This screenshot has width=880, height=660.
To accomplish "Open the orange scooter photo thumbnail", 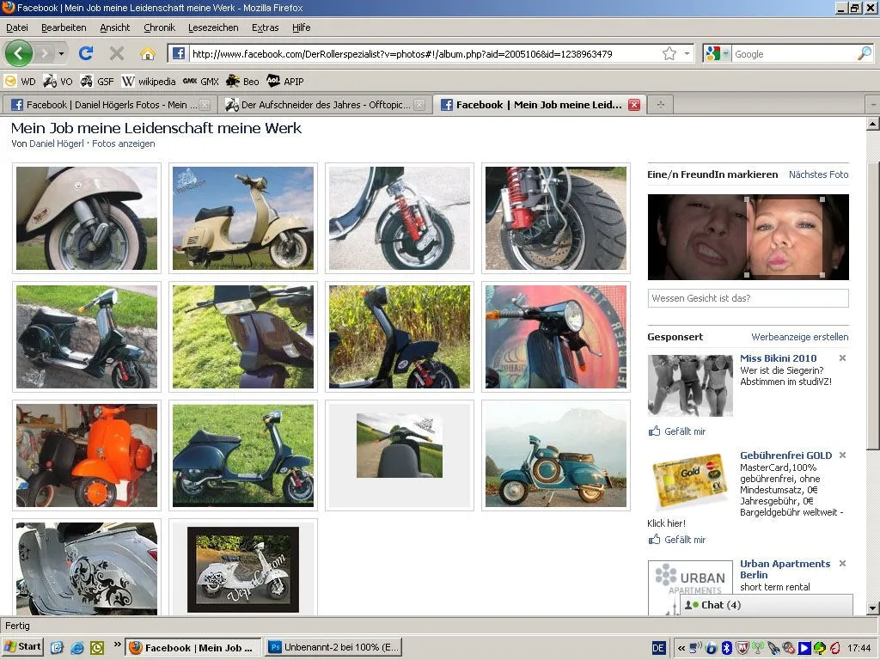I will click(x=87, y=455).
